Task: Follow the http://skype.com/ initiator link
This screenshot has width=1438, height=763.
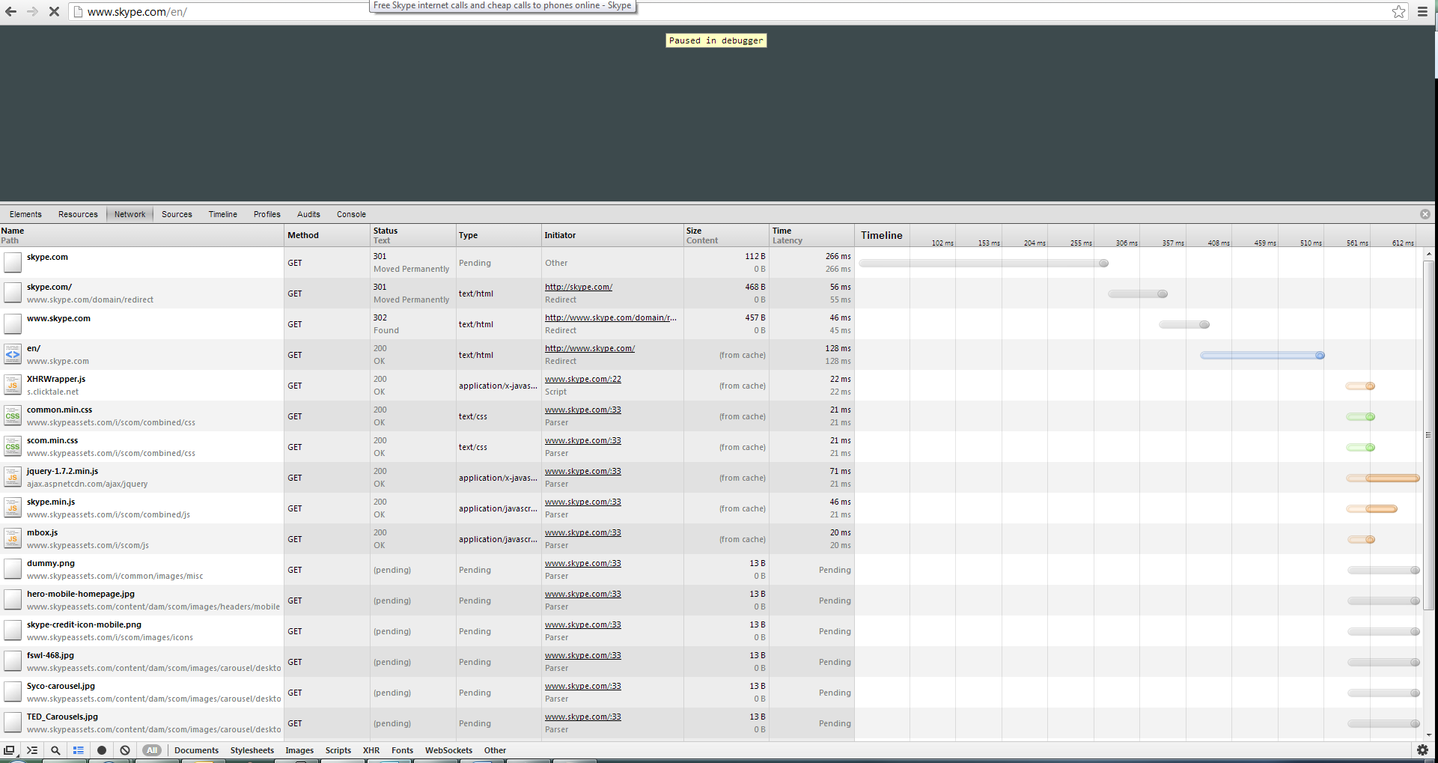Action: pos(579,287)
